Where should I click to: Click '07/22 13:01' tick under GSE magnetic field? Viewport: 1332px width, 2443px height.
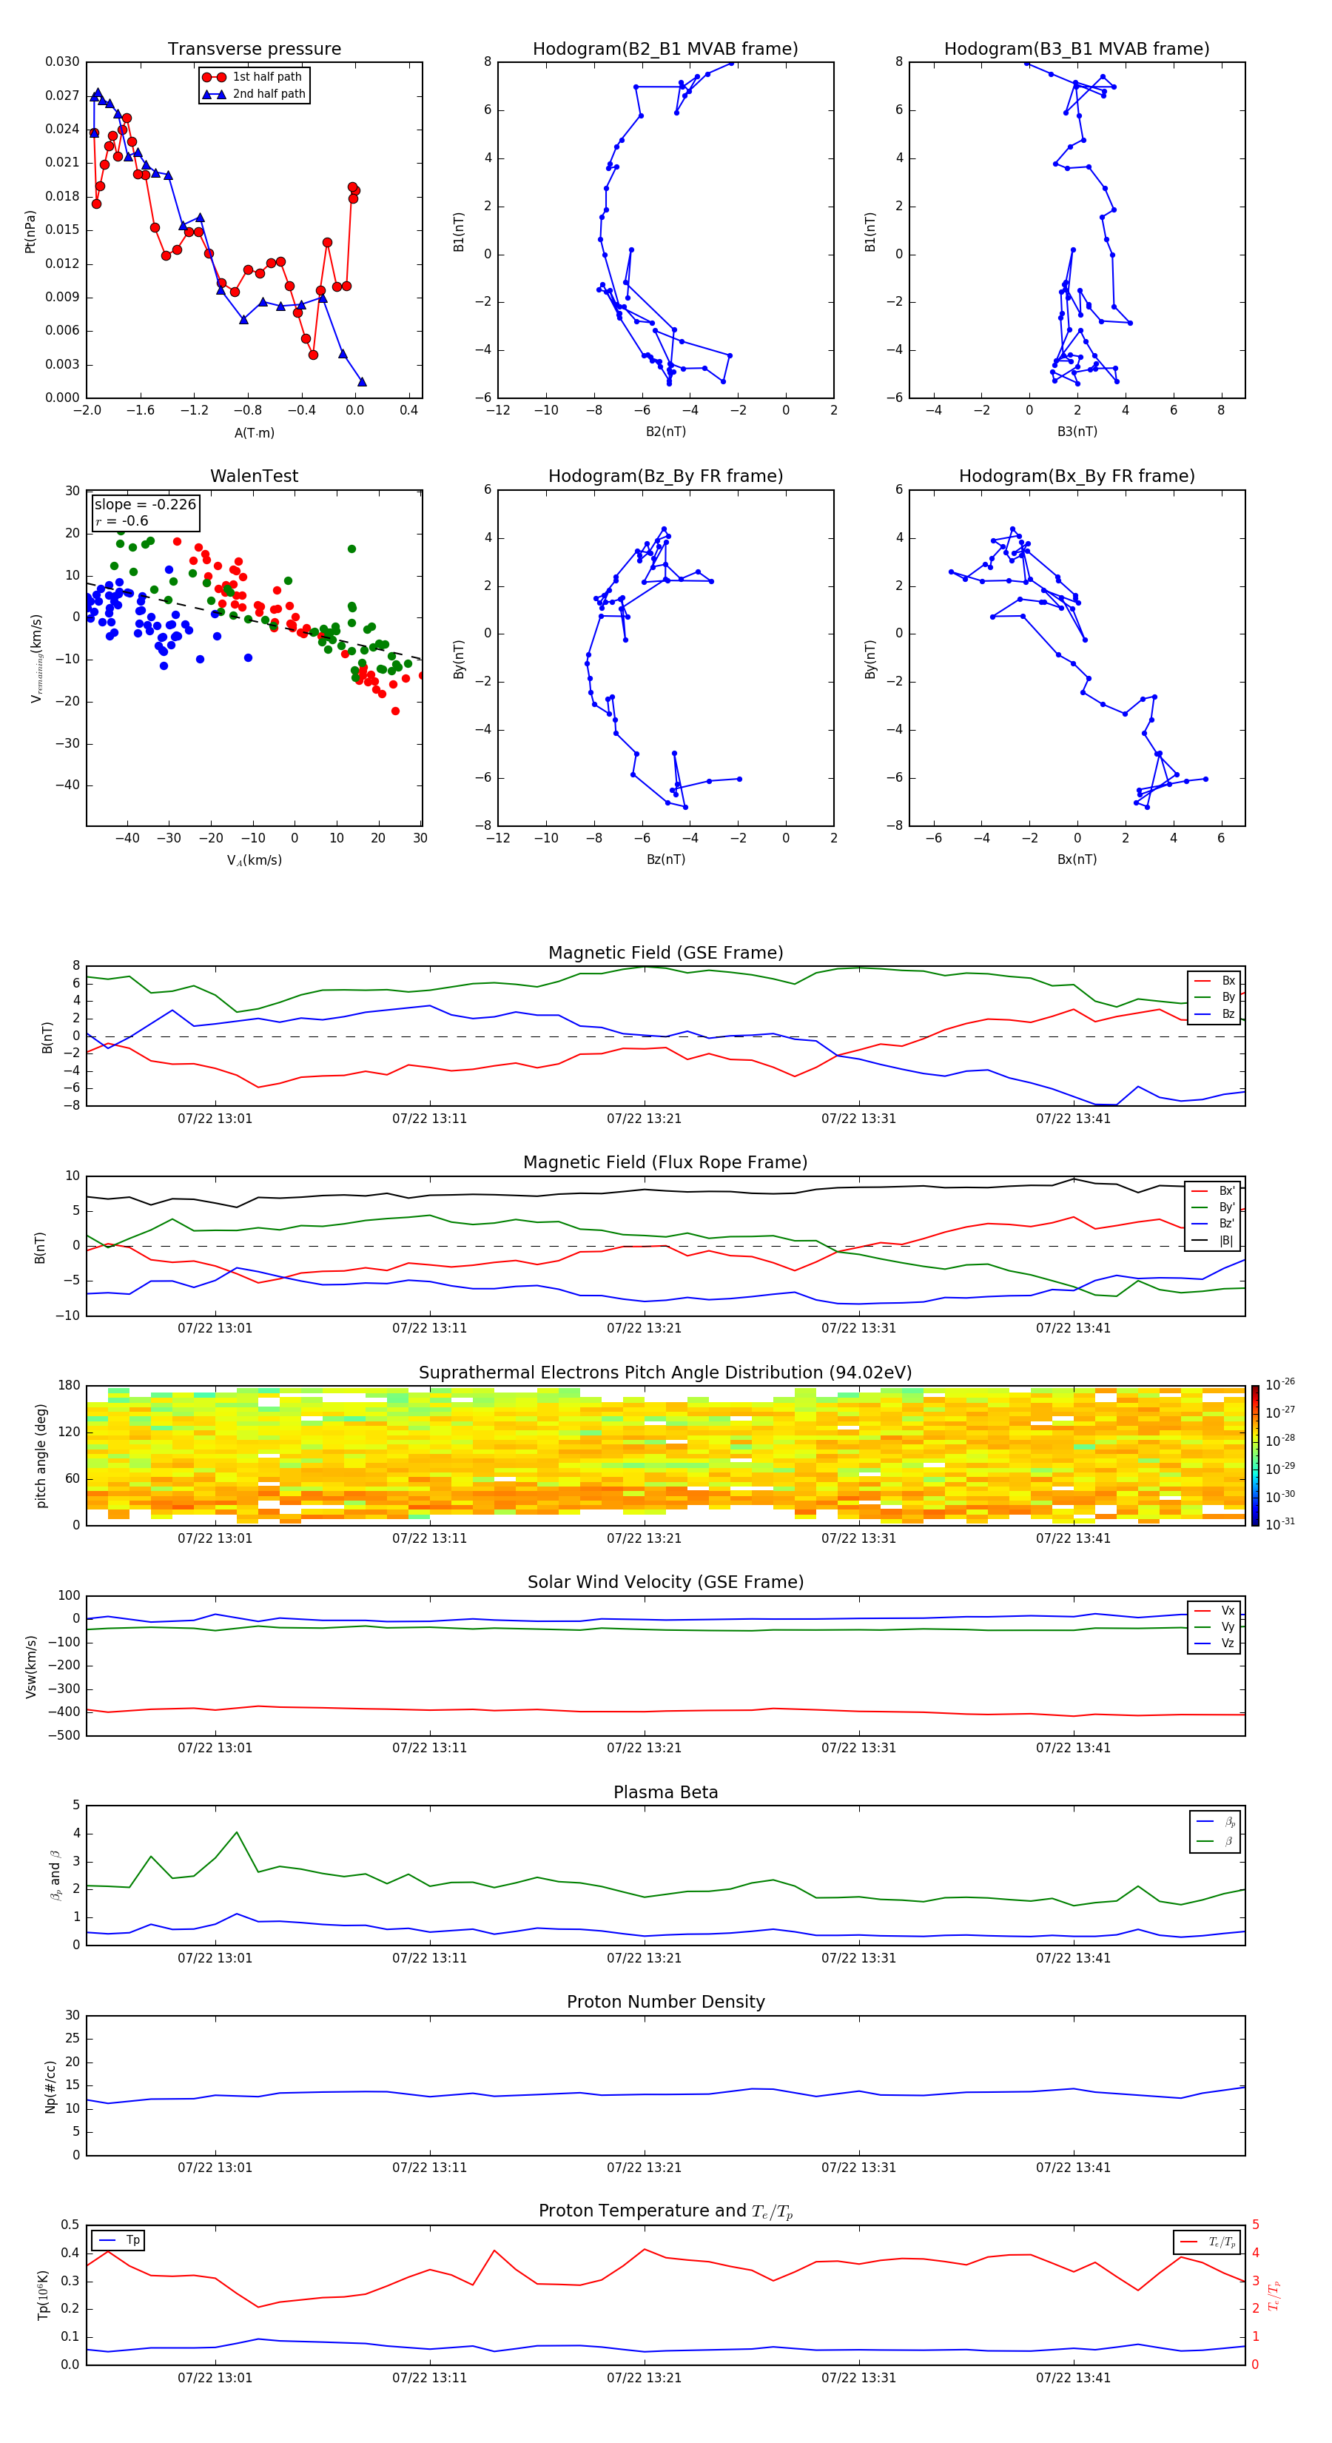pyautogui.click(x=215, y=1119)
